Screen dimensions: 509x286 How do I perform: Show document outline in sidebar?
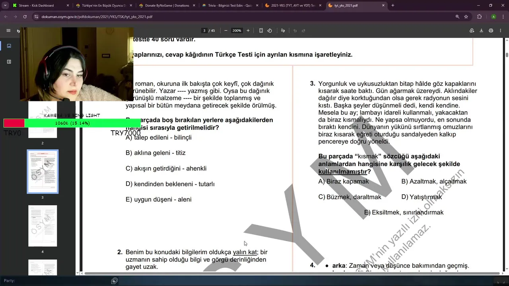pos(9,62)
